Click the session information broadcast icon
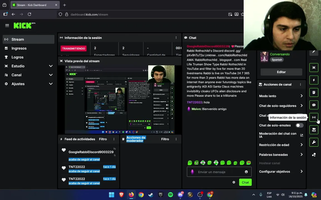The width and height of the screenshot is (321, 200). coord(314,117)
